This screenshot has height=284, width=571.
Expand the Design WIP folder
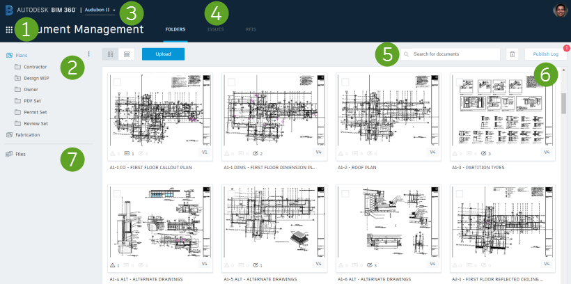(x=17, y=78)
